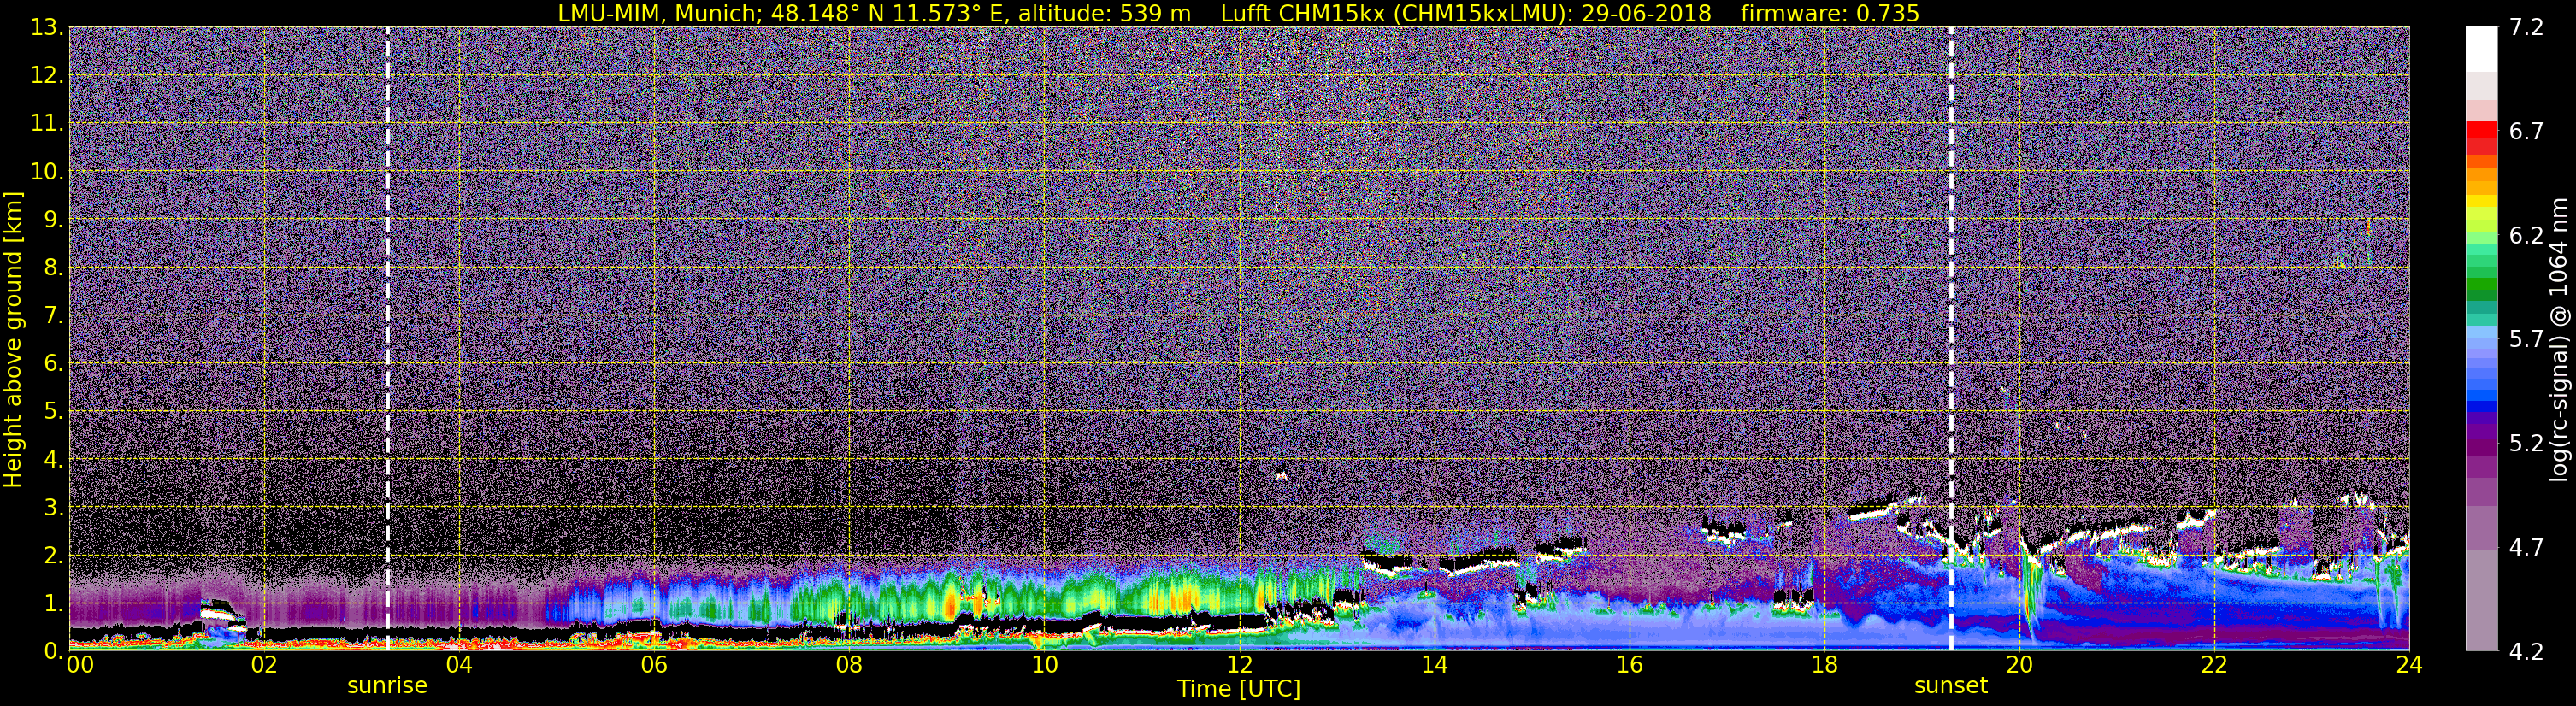Viewport: 2576px width, 706px height.
Task: Click the colorbar value '6.2'
Action: click(x=2526, y=236)
